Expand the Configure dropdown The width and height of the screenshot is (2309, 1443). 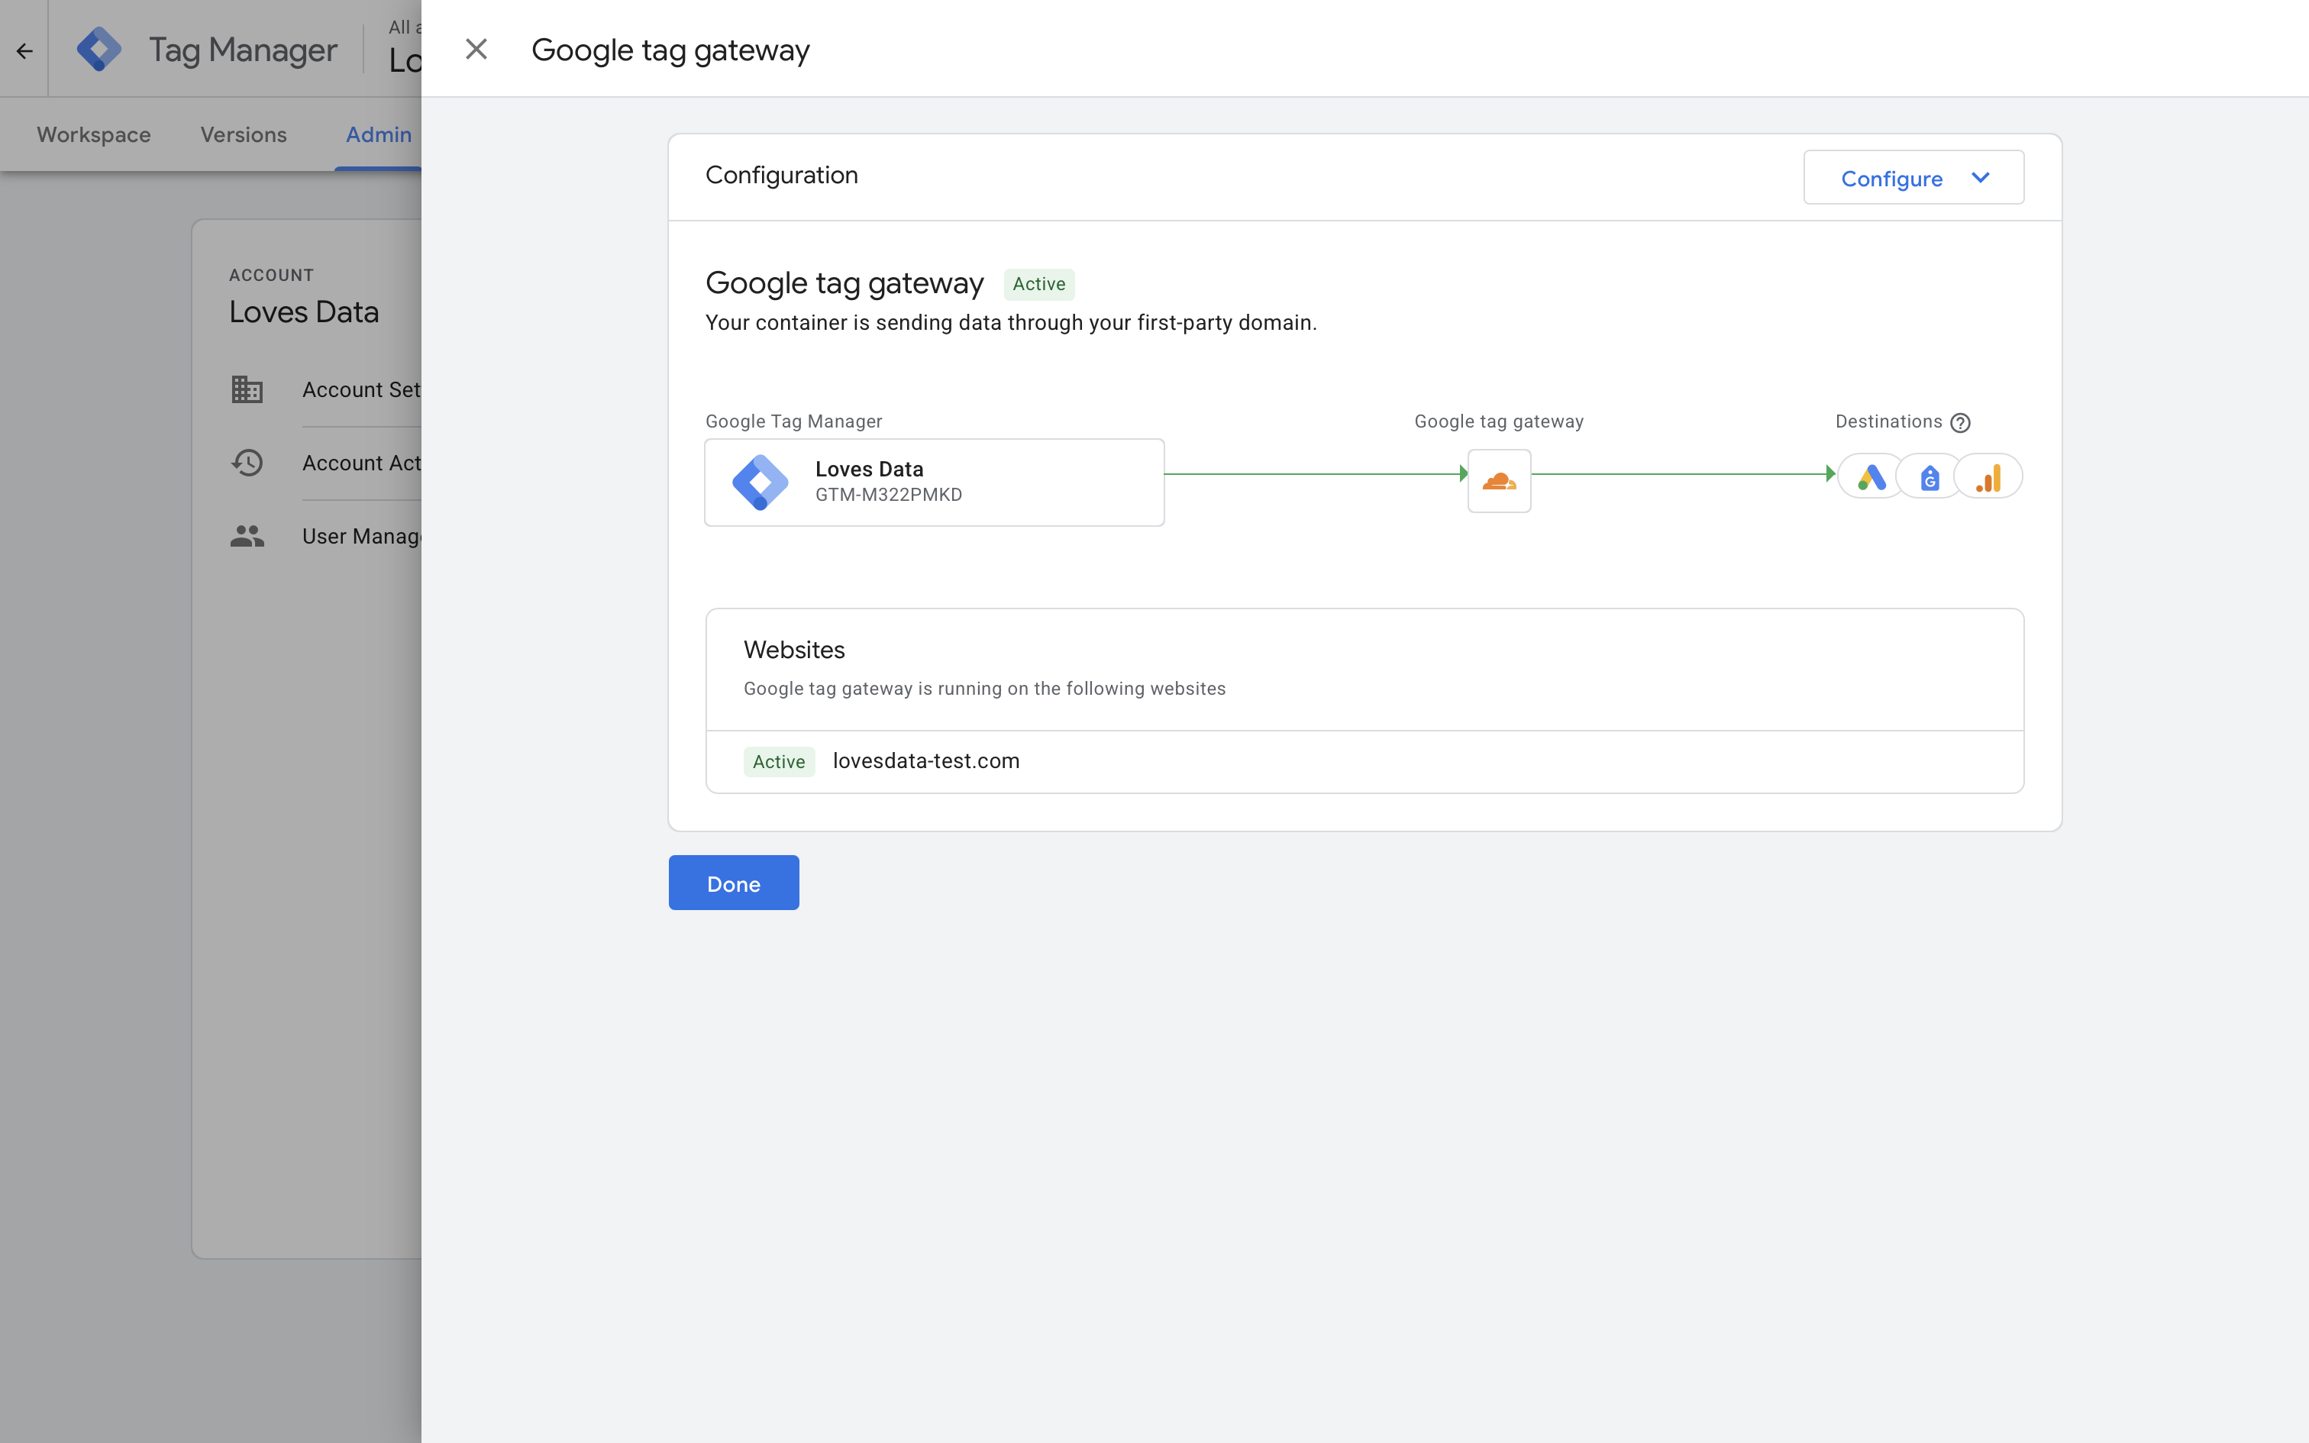(x=1912, y=177)
